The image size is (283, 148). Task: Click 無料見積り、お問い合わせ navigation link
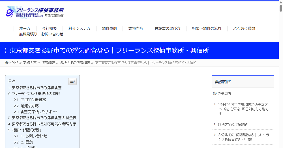coord(41,34)
